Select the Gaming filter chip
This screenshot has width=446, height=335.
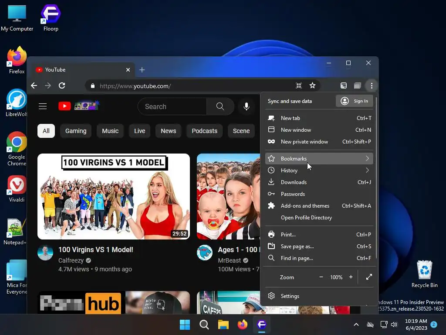(x=76, y=131)
